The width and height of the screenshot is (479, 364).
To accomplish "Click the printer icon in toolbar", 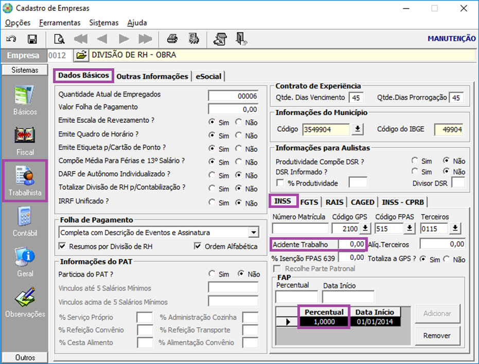I will tap(172, 39).
